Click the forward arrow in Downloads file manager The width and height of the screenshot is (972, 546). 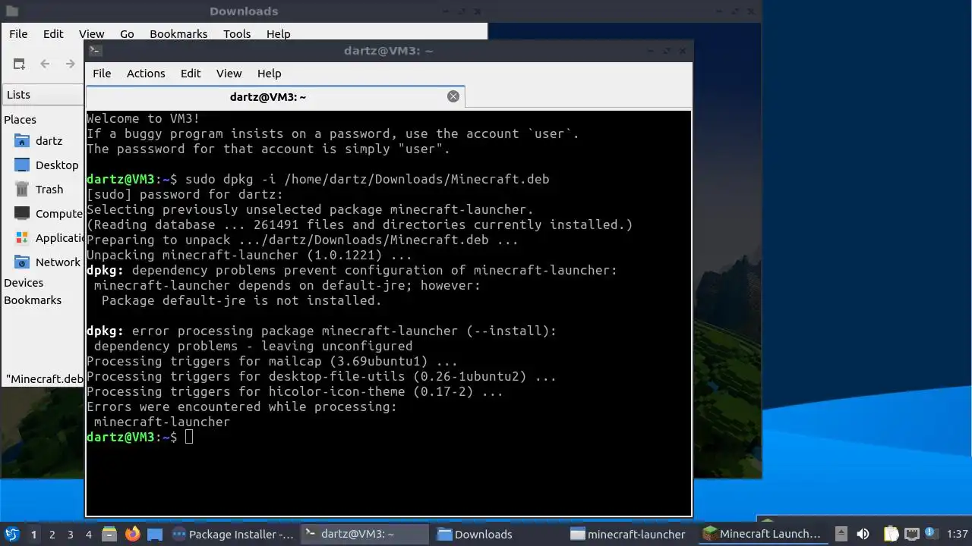tap(71, 64)
